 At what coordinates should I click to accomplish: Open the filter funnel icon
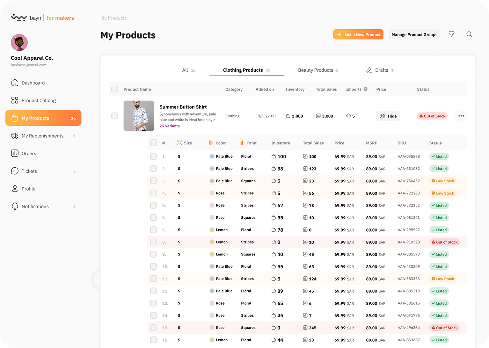pyautogui.click(x=452, y=34)
